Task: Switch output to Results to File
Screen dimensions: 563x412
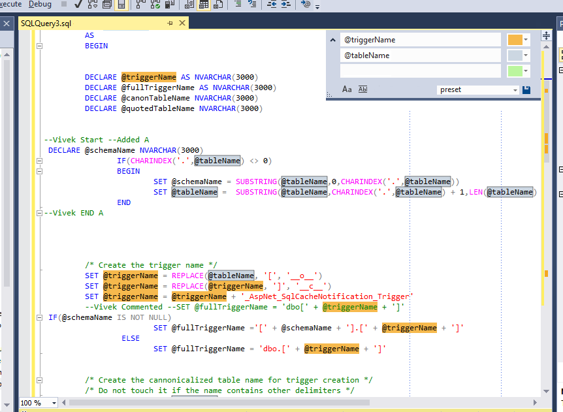Action: tap(218, 4)
